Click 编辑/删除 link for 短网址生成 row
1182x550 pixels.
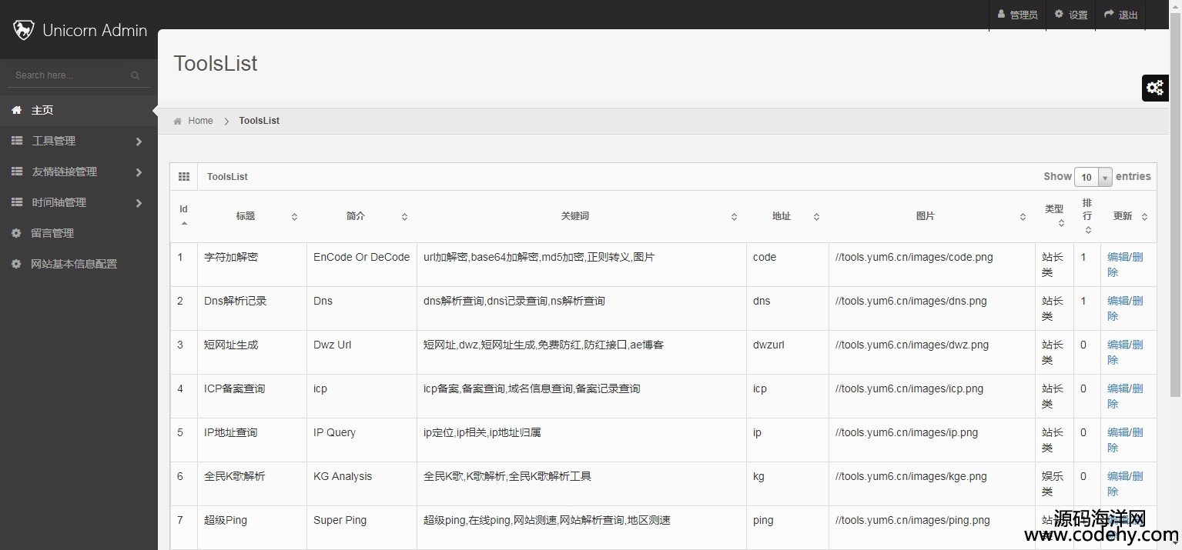tap(1125, 352)
